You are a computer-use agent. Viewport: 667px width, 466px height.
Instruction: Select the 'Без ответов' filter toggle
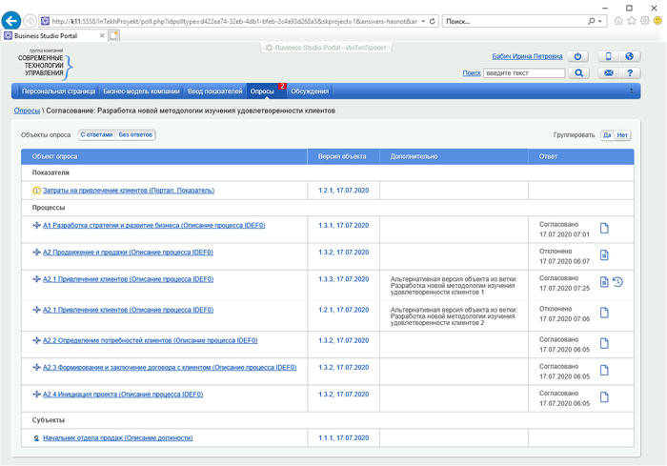(x=135, y=135)
